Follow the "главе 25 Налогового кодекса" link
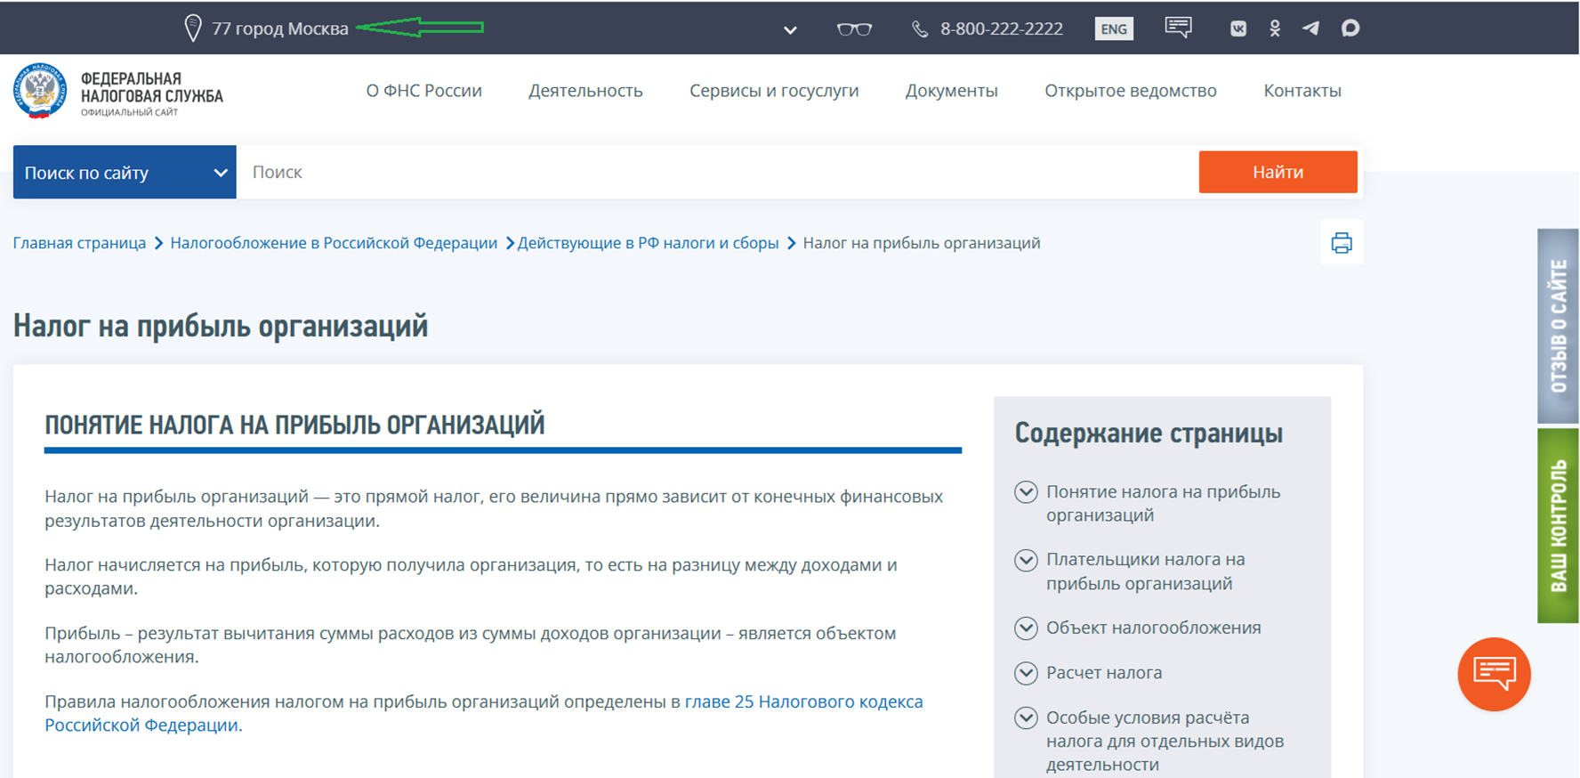 (802, 701)
